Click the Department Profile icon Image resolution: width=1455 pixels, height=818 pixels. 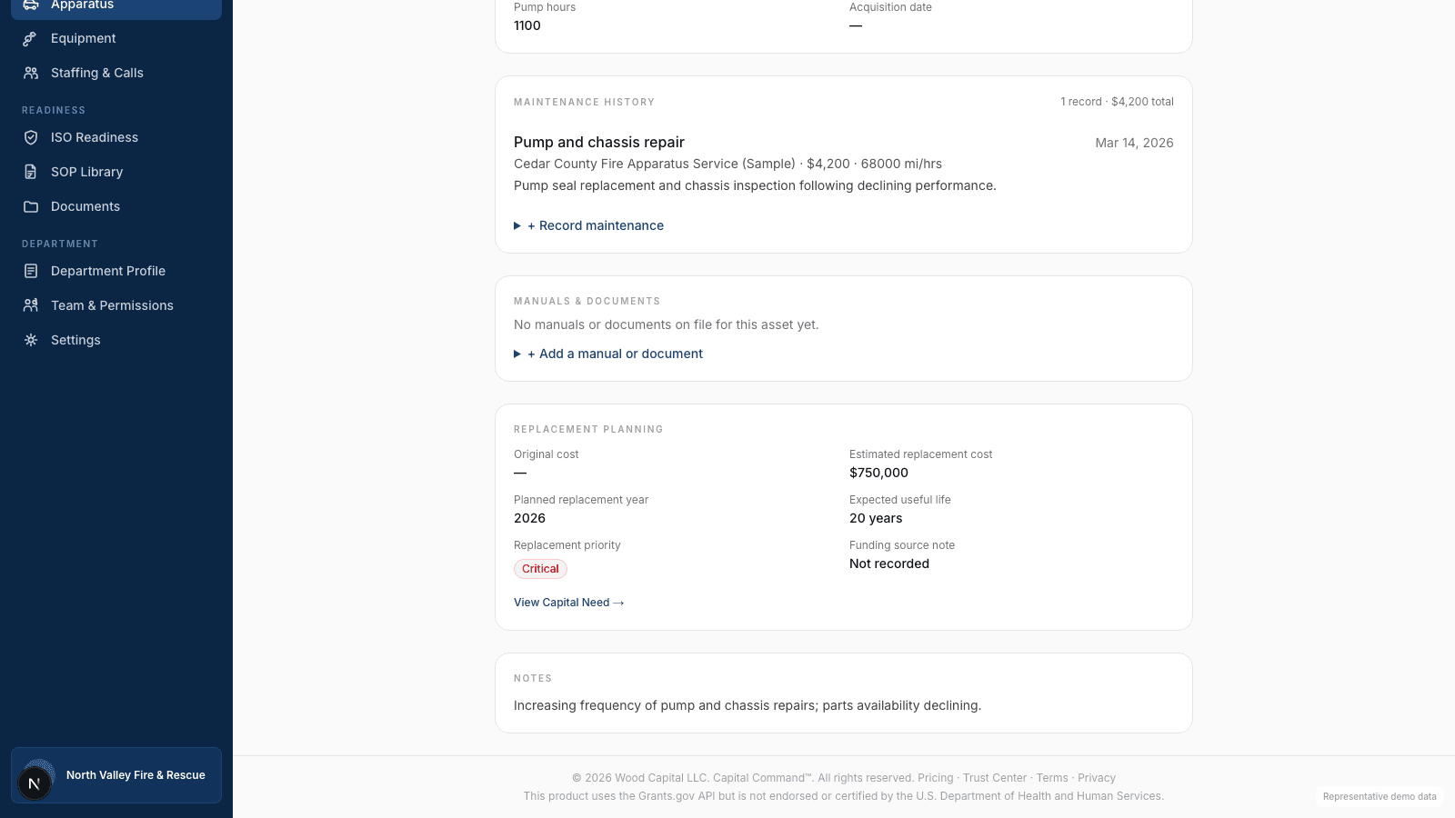coord(31,271)
